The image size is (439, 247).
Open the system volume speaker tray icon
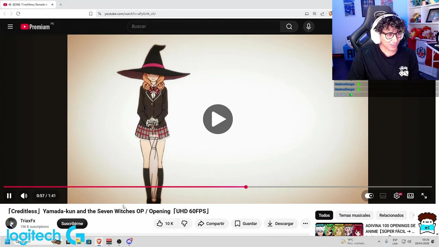coord(409,242)
